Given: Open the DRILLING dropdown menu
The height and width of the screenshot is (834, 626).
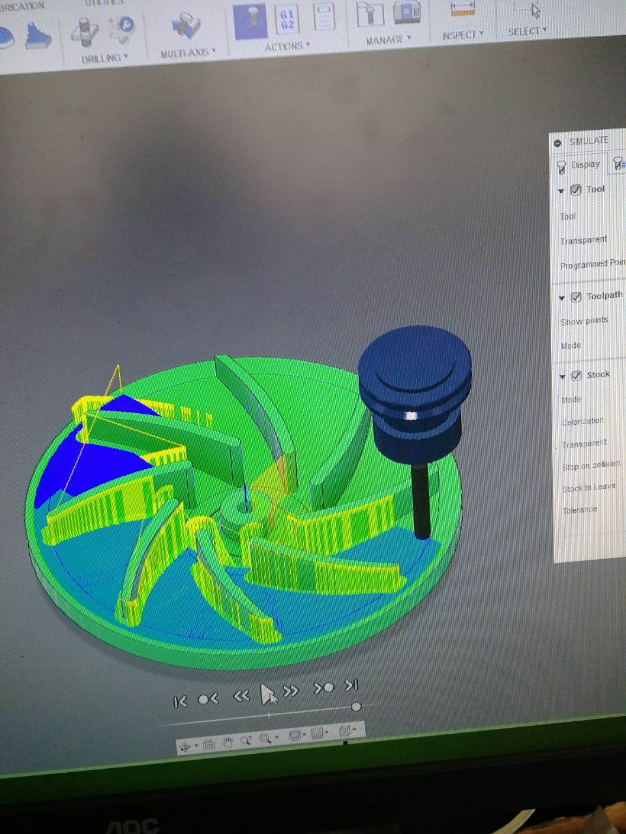Looking at the screenshot, I should point(104,59).
